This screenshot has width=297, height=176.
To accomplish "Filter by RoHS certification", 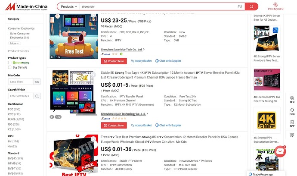I will point(16,119).
